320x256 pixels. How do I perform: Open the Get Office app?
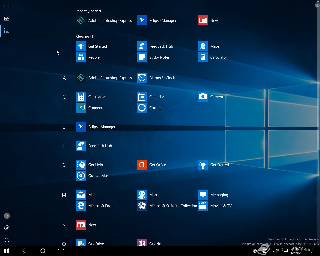tap(152, 165)
